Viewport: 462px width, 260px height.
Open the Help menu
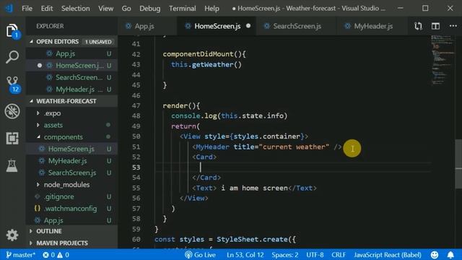tap(212, 8)
